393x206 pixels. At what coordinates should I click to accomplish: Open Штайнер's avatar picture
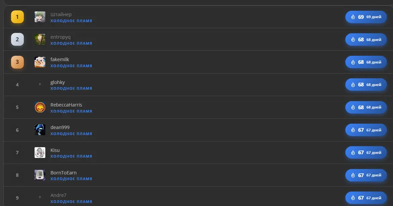pyautogui.click(x=40, y=17)
